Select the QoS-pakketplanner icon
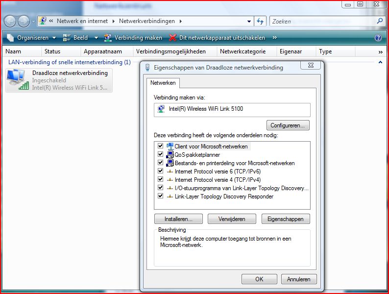Image resolution: width=389 pixels, height=294 pixels. [170, 154]
